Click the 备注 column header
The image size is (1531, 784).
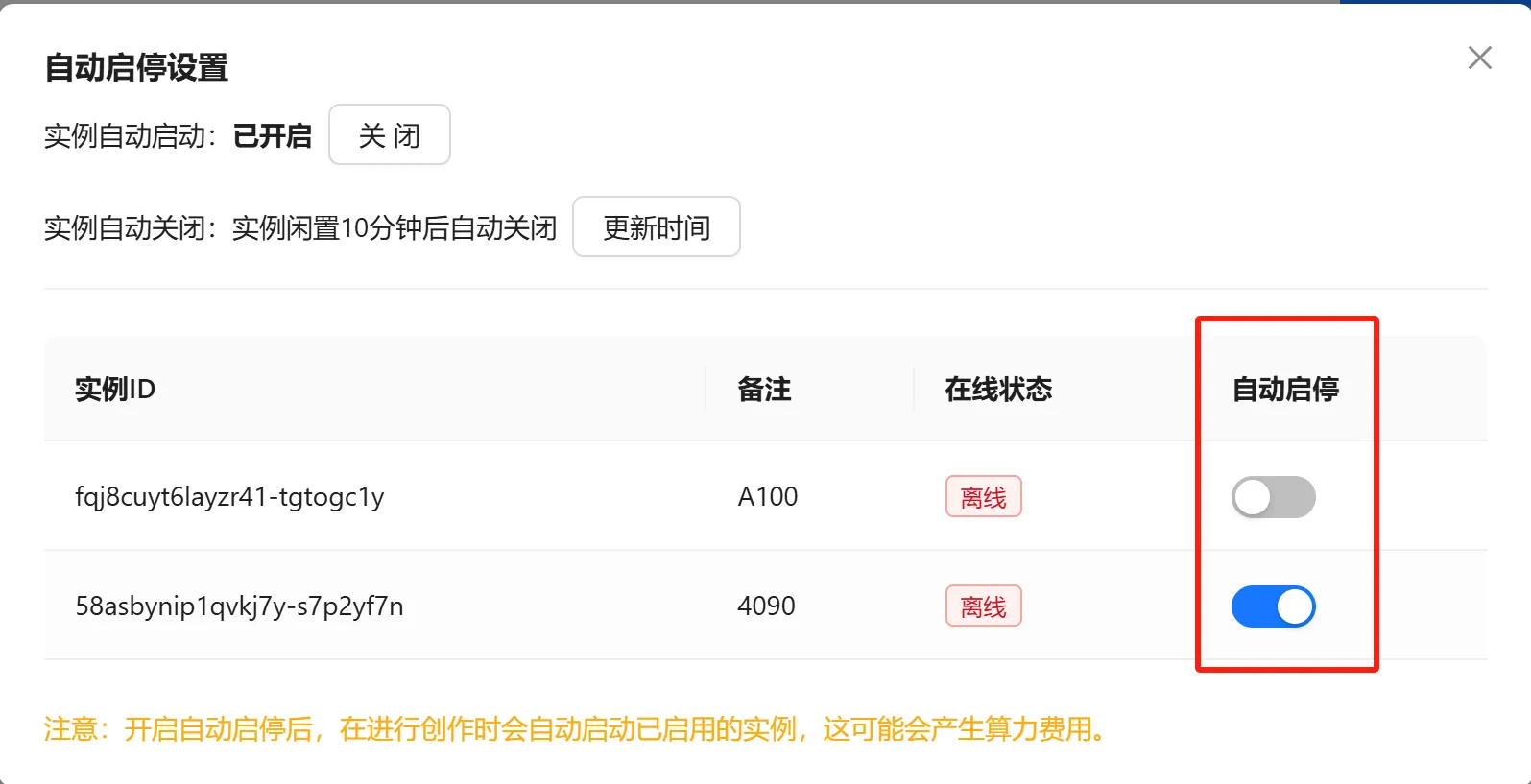point(764,390)
